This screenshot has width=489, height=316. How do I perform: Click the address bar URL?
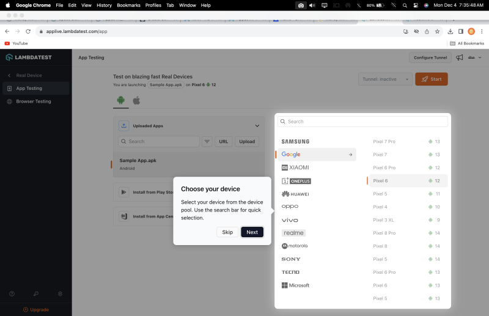point(76,32)
